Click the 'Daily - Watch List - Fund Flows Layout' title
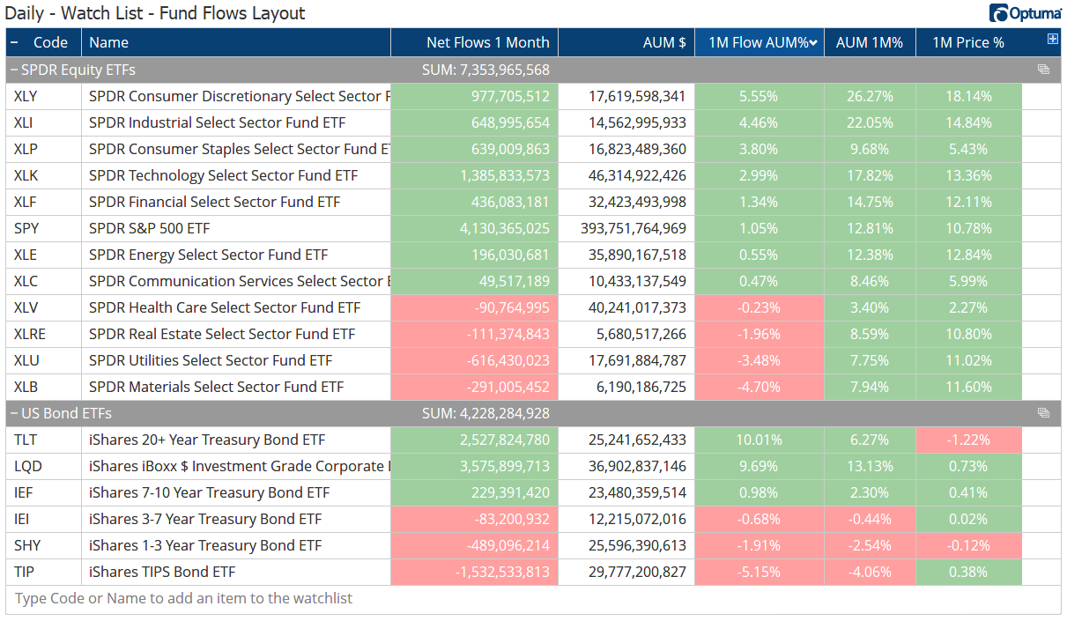Viewport: 1067px width, 621px height. (x=156, y=13)
